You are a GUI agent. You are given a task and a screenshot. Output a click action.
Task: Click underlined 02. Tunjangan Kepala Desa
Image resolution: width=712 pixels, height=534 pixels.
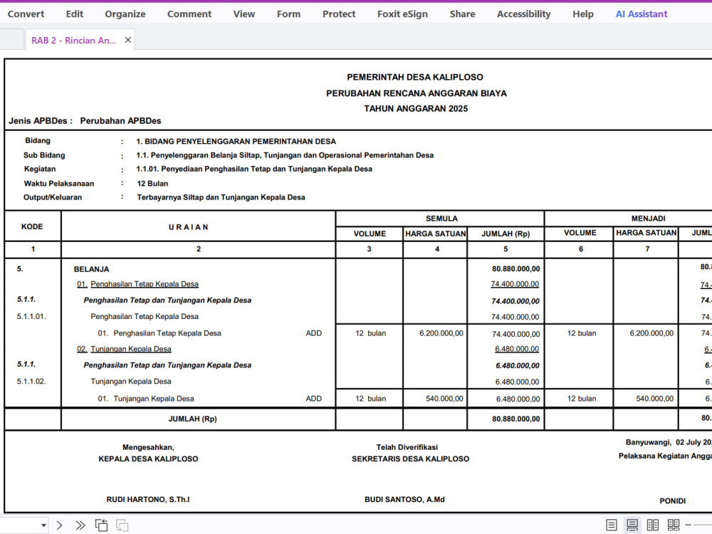(x=124, y=349)
